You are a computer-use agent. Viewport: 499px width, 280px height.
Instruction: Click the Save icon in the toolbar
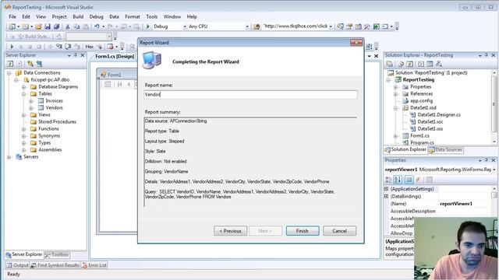click(x=48, y=26)
